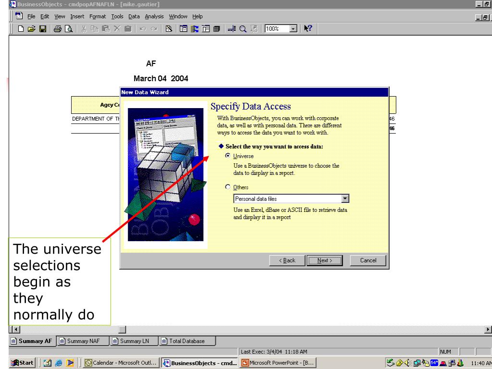Click the context Help arrow-question icon
492x369 pixels.
[x=308, y=28]
